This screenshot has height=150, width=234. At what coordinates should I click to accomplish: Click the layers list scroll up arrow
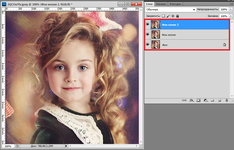232,22
